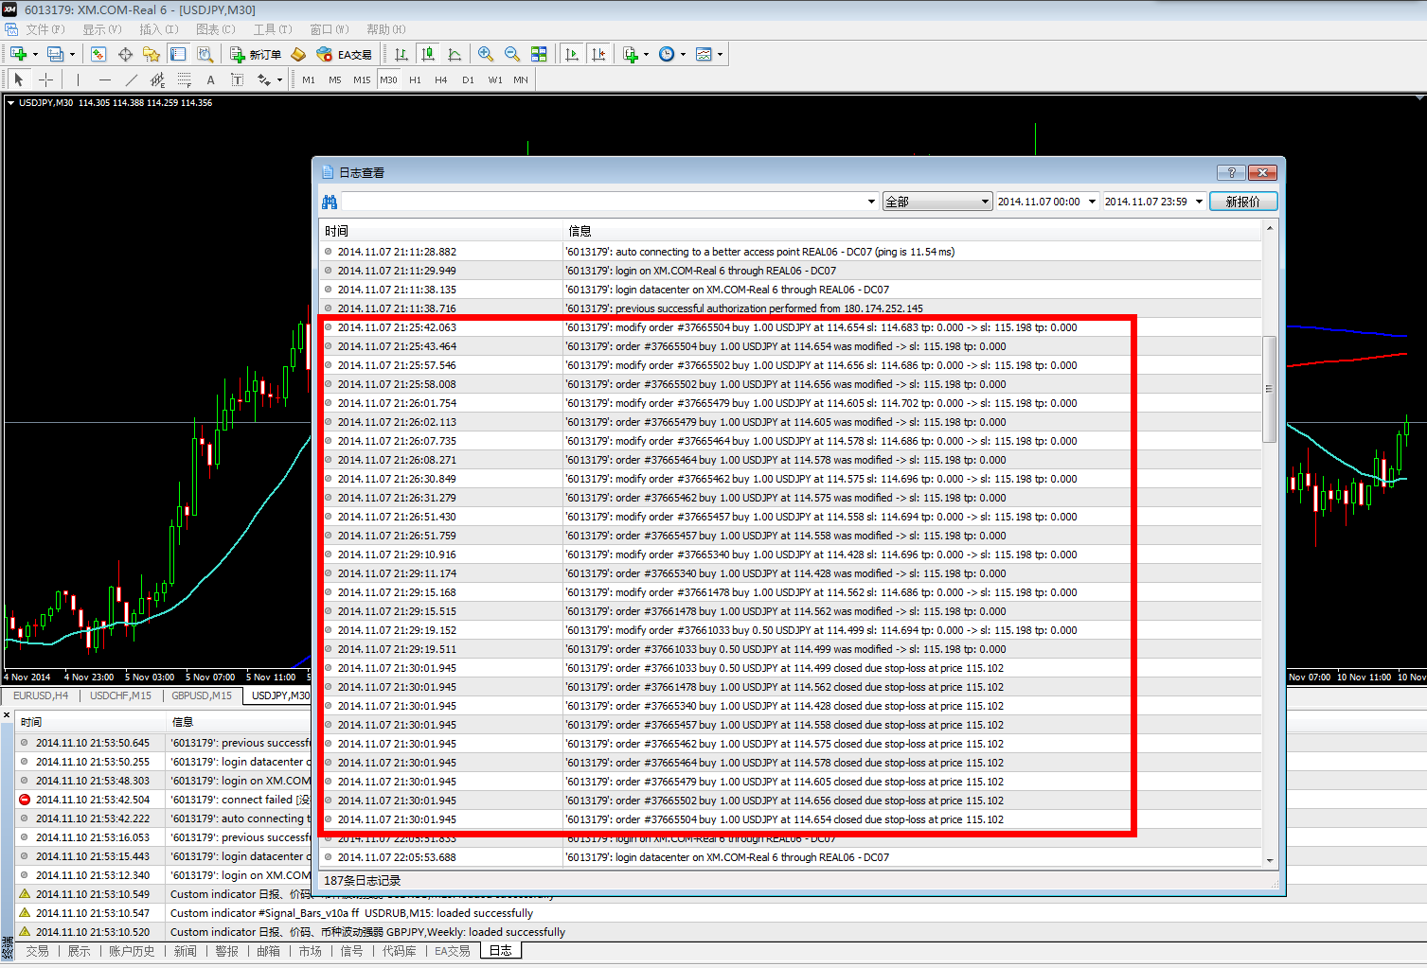Screen dimensions: 1427x968
Task: Switch timeframe to H4
Action: pyautogui.click(x=441, y=79)
